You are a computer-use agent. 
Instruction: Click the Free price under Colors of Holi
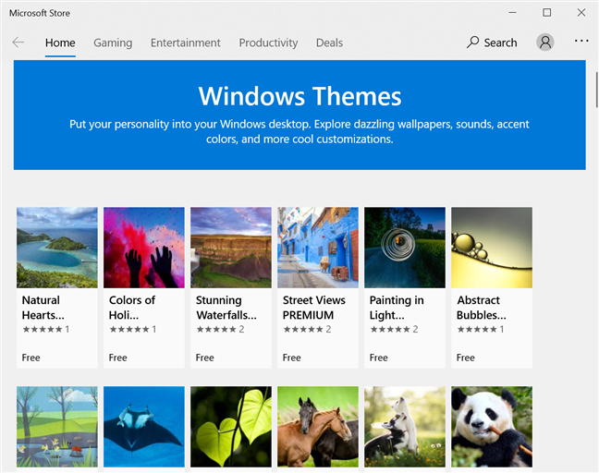tap(117, 358)
